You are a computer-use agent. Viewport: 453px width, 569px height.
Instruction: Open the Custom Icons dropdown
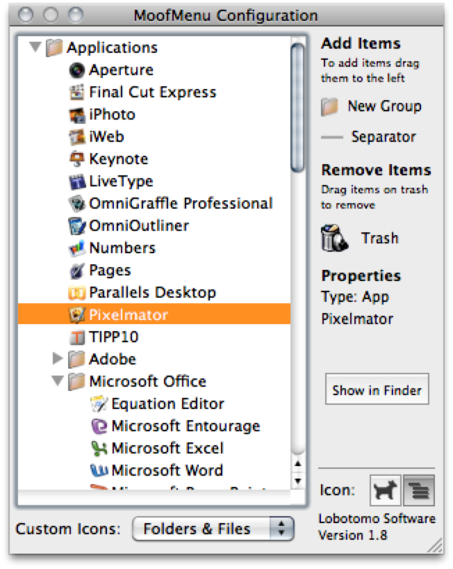(x=213, y=529)
